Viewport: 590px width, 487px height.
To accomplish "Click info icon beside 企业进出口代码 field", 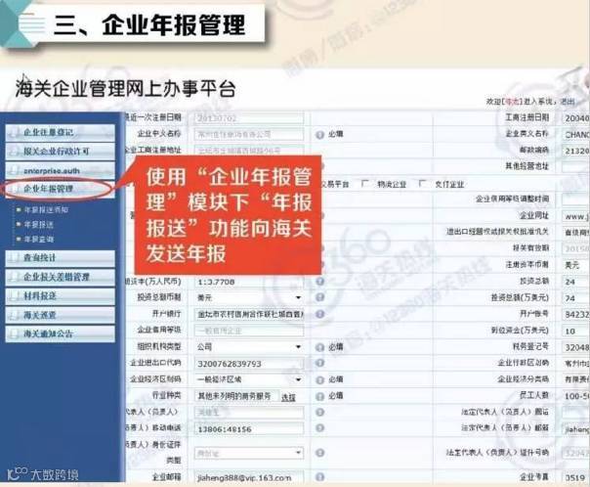I will click(x=319, y=363).
